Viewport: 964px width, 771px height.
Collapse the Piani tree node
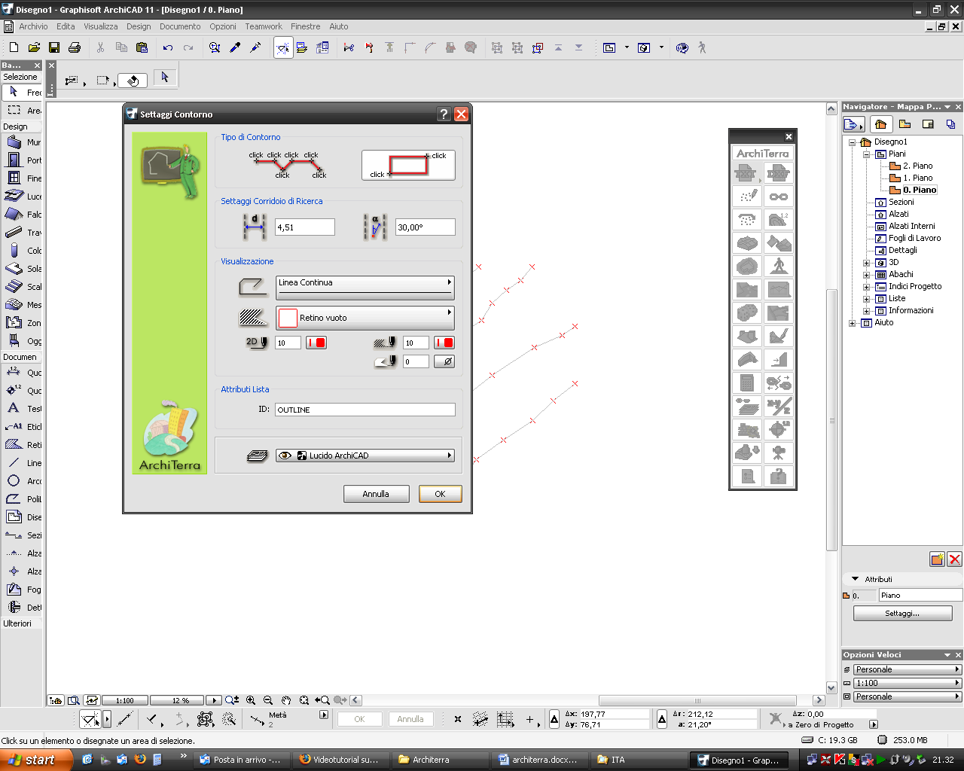point(866,154)
